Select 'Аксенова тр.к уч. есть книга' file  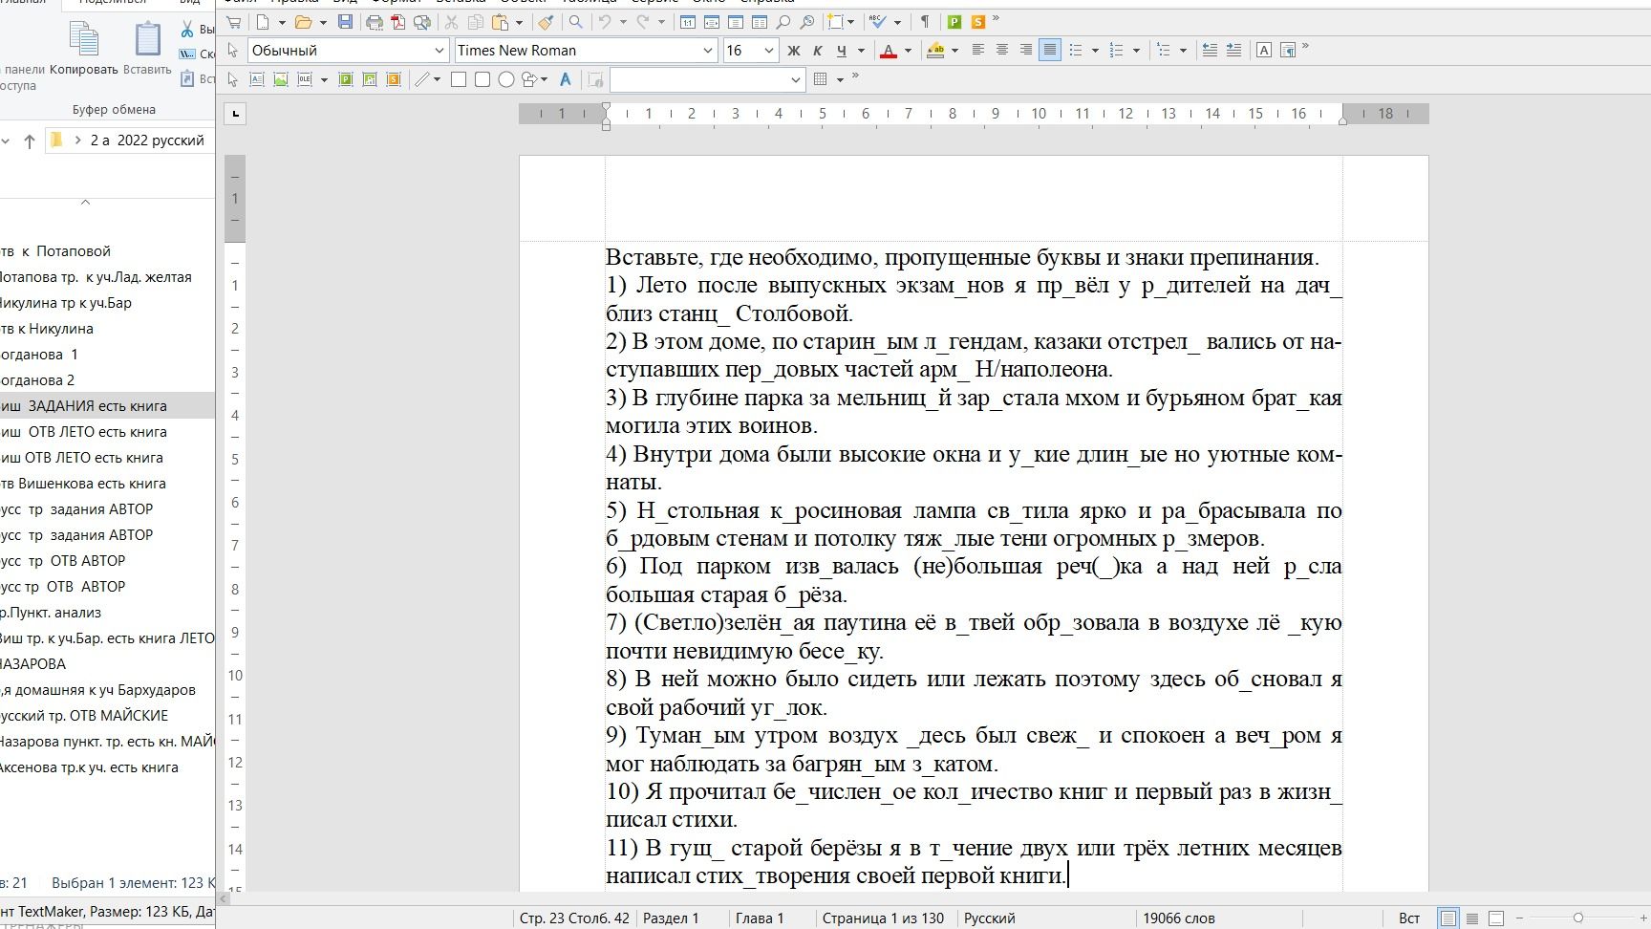[89, 767]
